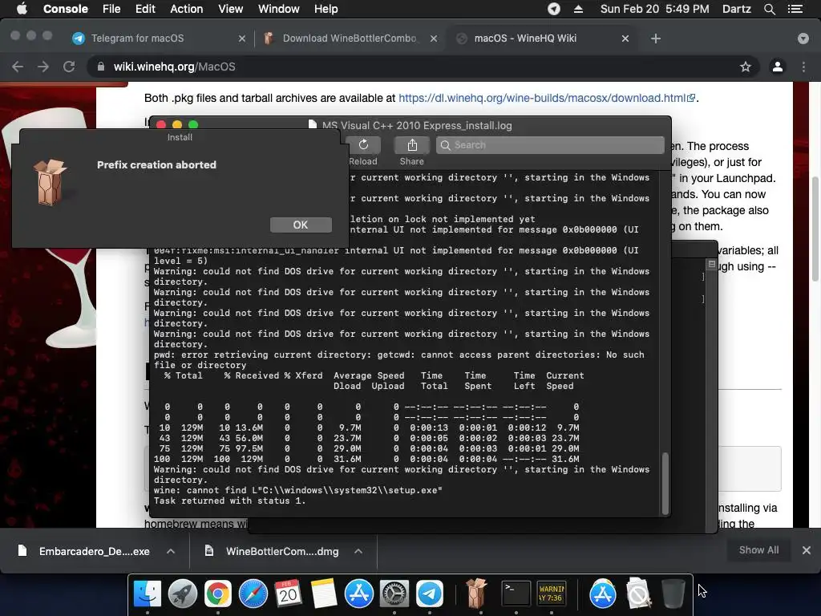Open Notification Center list icon in menu bar
The height and width of the screenshot is (616, 821).
pyautogui.click(x=795, y=9)
